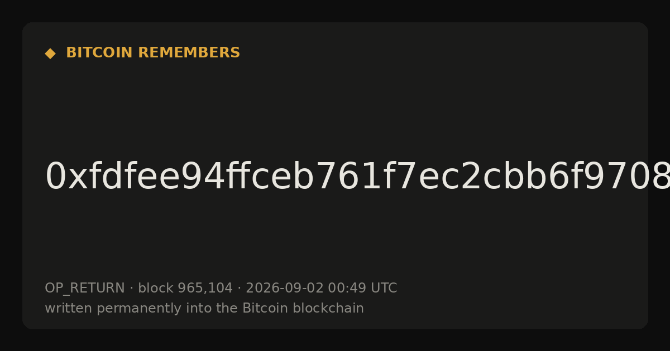The height and width of the screenshot is (351, 670).
Task: Click the gold diamond icon
Action: click(50, 53)
